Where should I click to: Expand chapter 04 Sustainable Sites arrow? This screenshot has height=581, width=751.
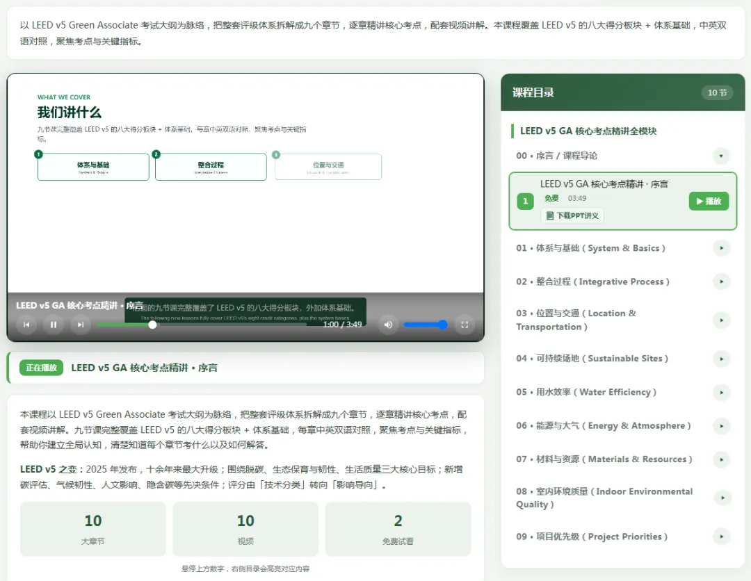(721, 359)
